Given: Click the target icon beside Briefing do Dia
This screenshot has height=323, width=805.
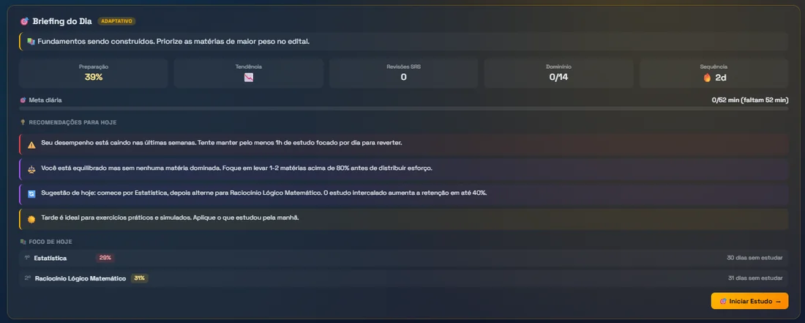Looking at the screenshot, I should [x=23, y=21].
